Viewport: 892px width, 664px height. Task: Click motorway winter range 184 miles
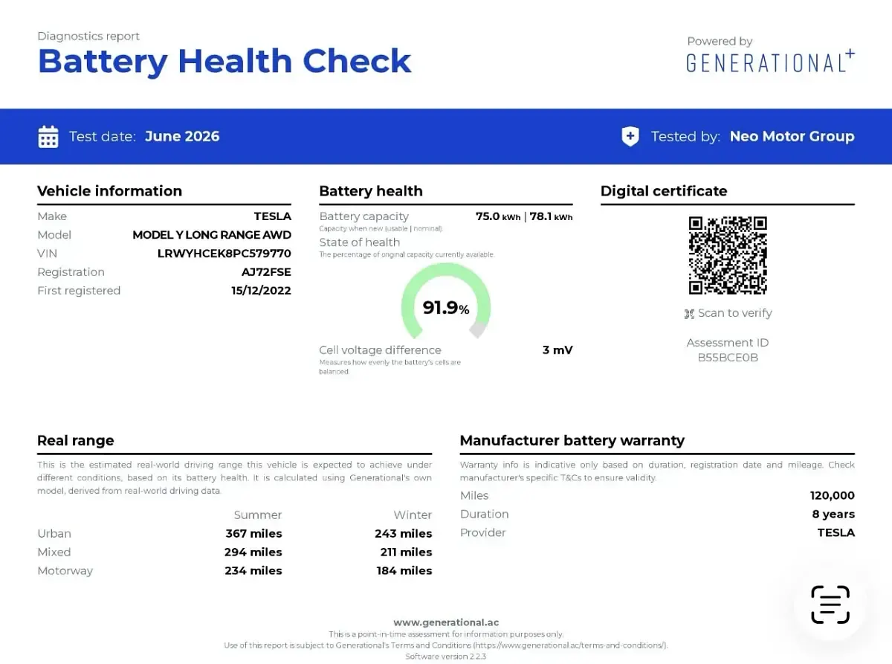[404, 570]
